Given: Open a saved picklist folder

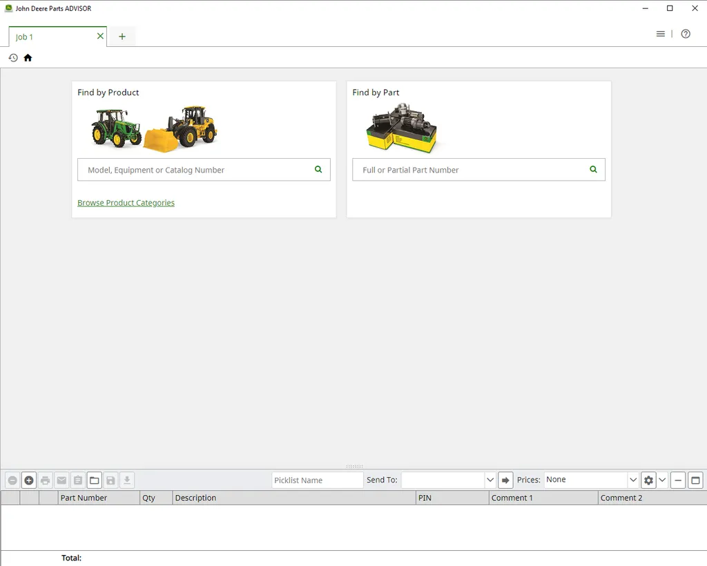Looking at the screenshot, I should click(x=94, y=480).
